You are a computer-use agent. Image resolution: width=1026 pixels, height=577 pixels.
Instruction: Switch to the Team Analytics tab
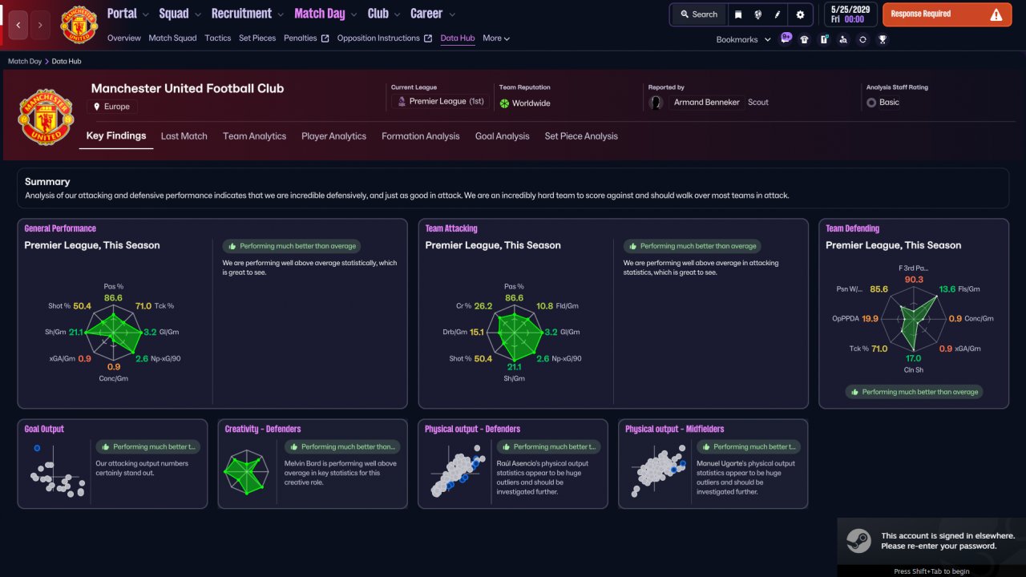[x=254, y=136]
